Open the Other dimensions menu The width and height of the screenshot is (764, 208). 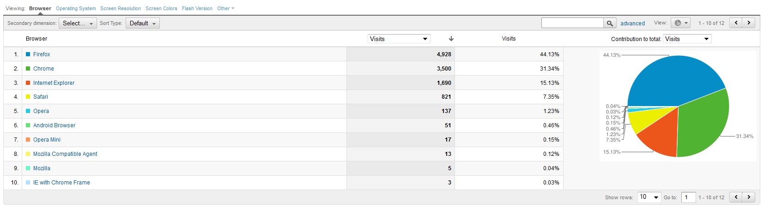tap(225, 8)
